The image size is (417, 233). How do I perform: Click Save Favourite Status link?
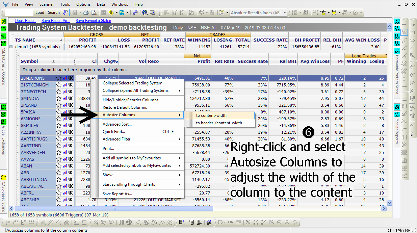point(93,21)
